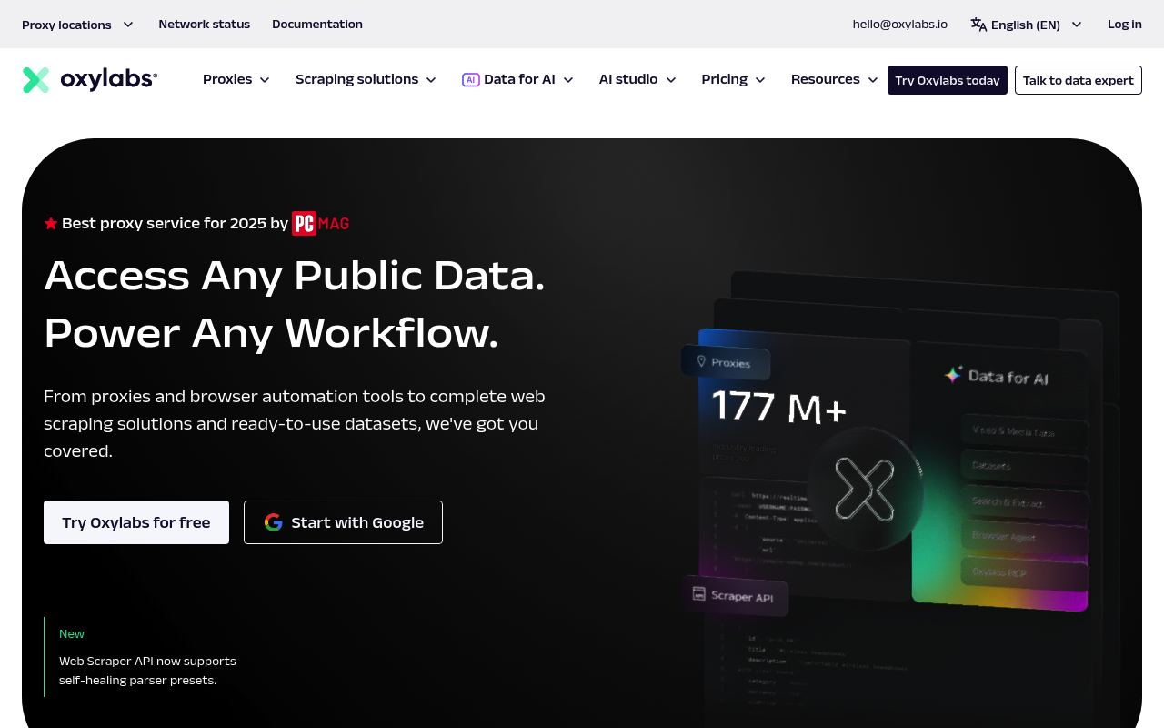1164x728 pixels.
Task: Click the red star before Best proxy service
Action: [x=50, y=222]
